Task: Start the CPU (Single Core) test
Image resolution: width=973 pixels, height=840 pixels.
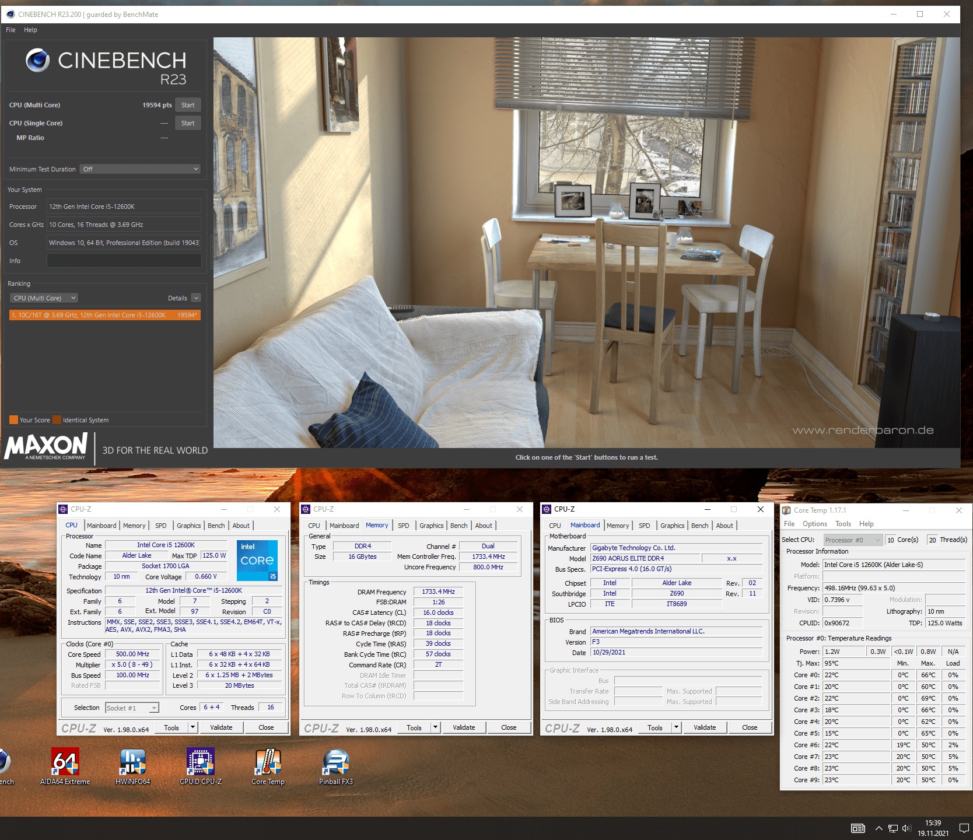Action: [x=188, y=123]
